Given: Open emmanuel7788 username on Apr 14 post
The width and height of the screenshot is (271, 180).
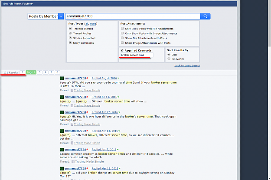Looking at the screenshot, I should 75,131.
